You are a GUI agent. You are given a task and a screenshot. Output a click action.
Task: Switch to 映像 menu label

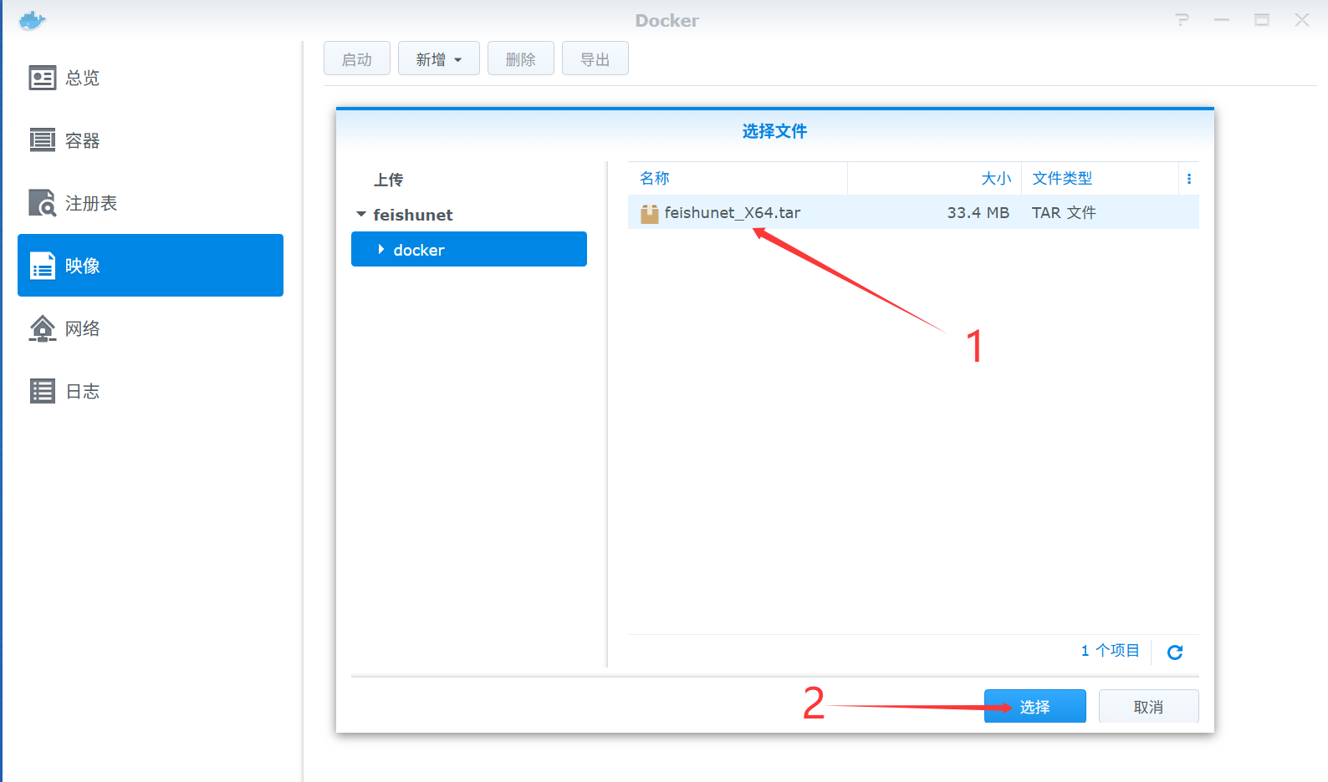coord(83,266)
